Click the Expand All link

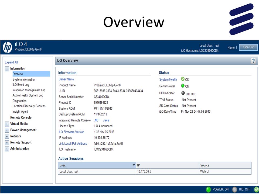coord(11,62)
